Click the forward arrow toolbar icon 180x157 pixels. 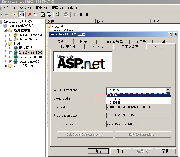click(x=6, y=14)
